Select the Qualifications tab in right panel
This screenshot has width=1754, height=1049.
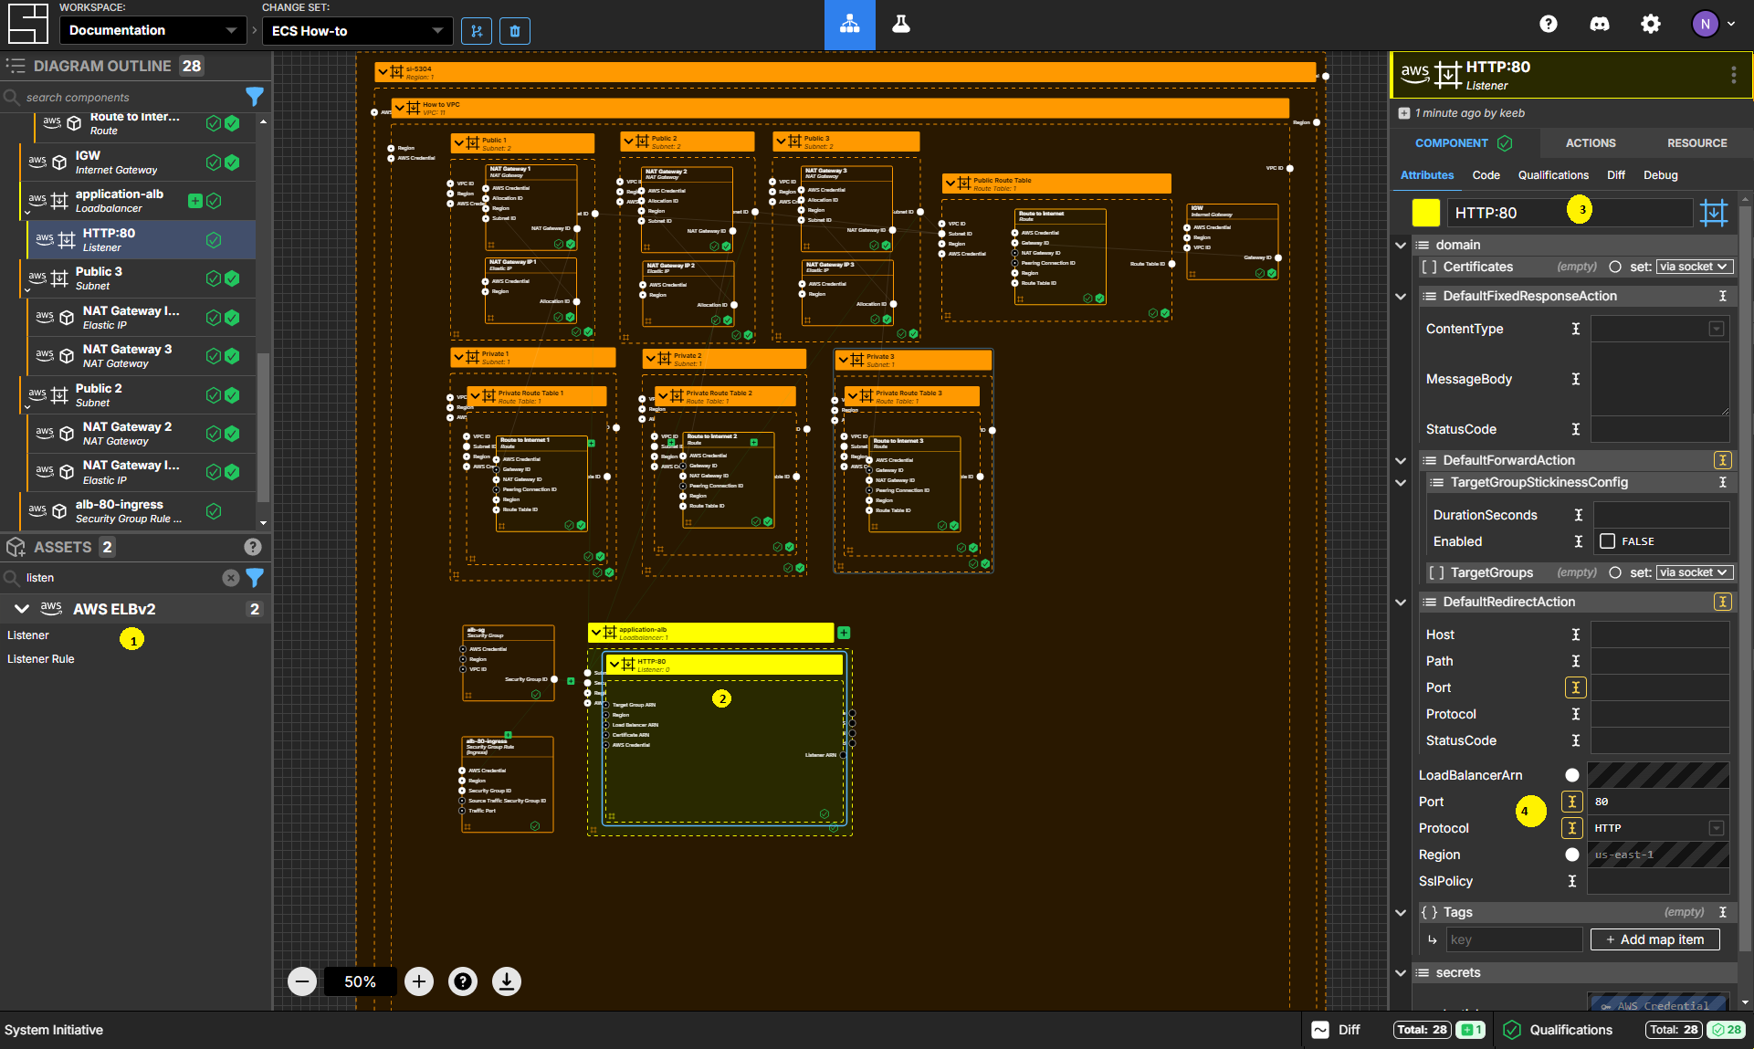[x=1553, y=175]
